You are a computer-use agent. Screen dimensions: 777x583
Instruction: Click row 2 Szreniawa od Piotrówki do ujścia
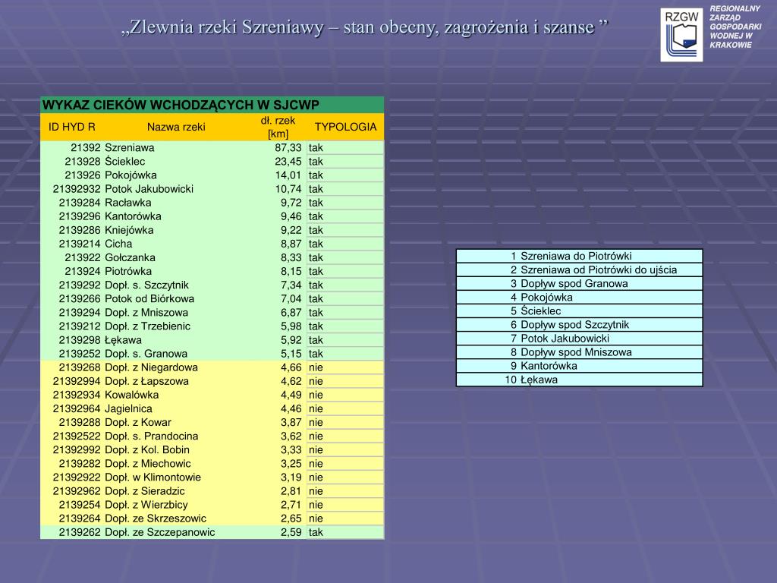pyautogui.click(x=579, y=270)
